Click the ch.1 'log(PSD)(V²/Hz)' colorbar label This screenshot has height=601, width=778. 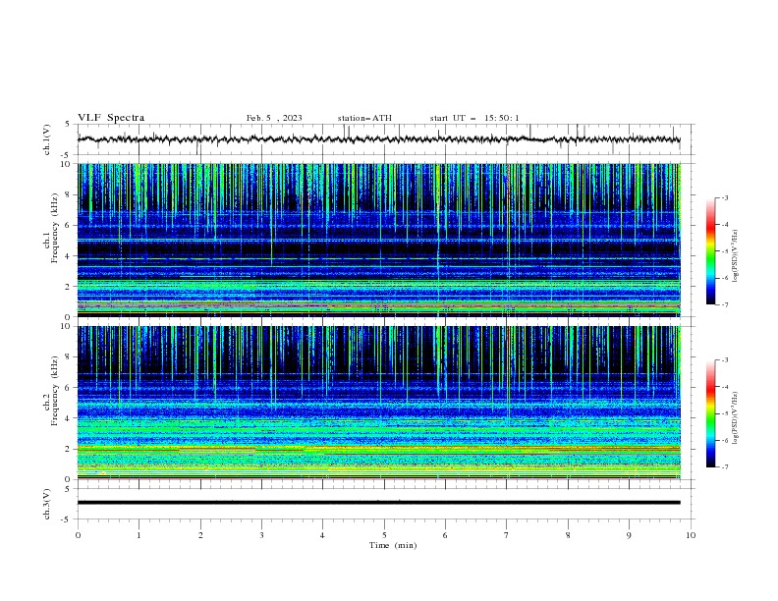(735, 255)
